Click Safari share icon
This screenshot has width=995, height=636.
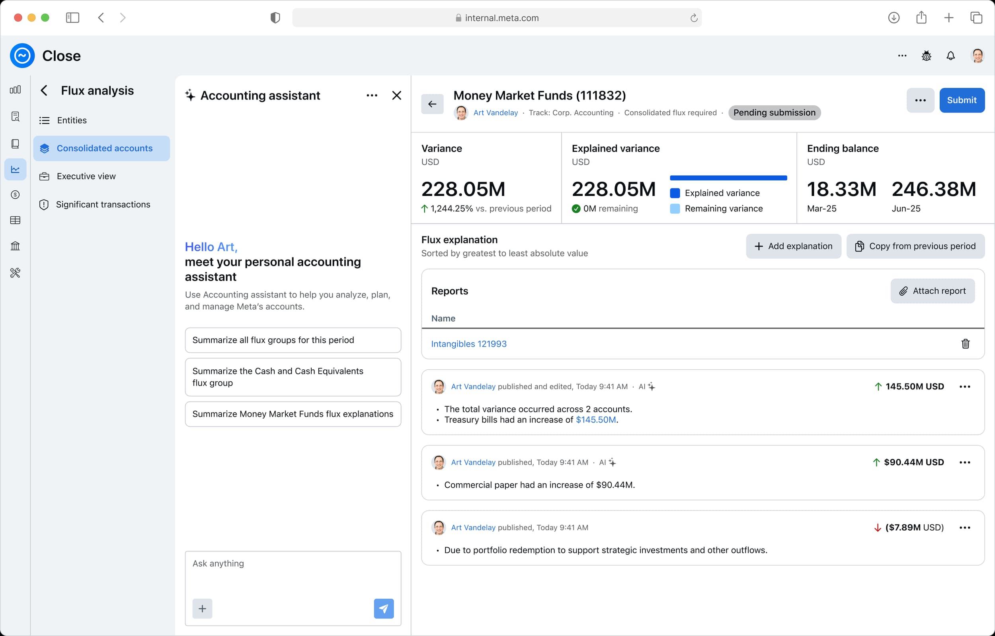tap(921, 18)
